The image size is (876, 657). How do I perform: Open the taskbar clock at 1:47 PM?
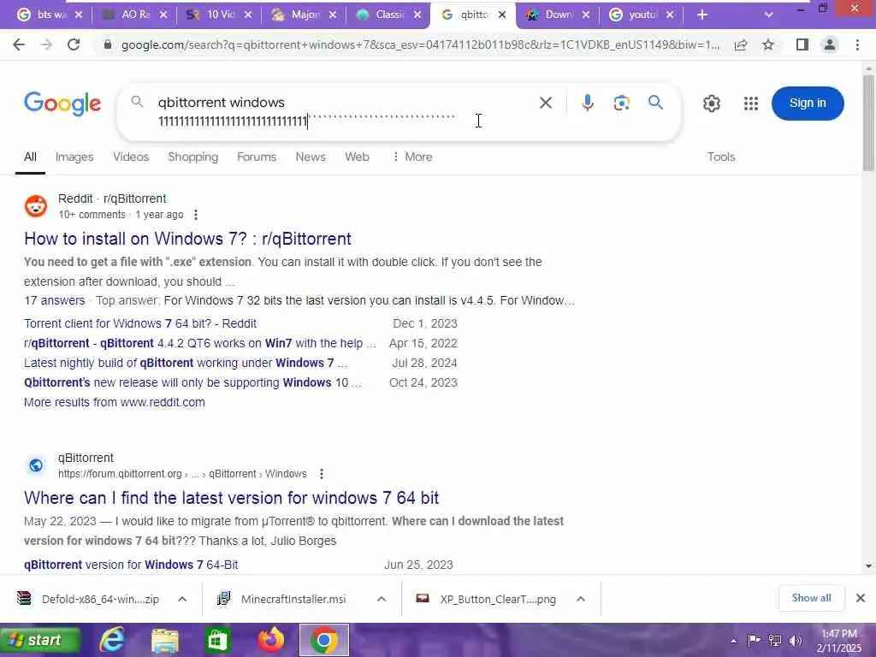click(839, 640)
